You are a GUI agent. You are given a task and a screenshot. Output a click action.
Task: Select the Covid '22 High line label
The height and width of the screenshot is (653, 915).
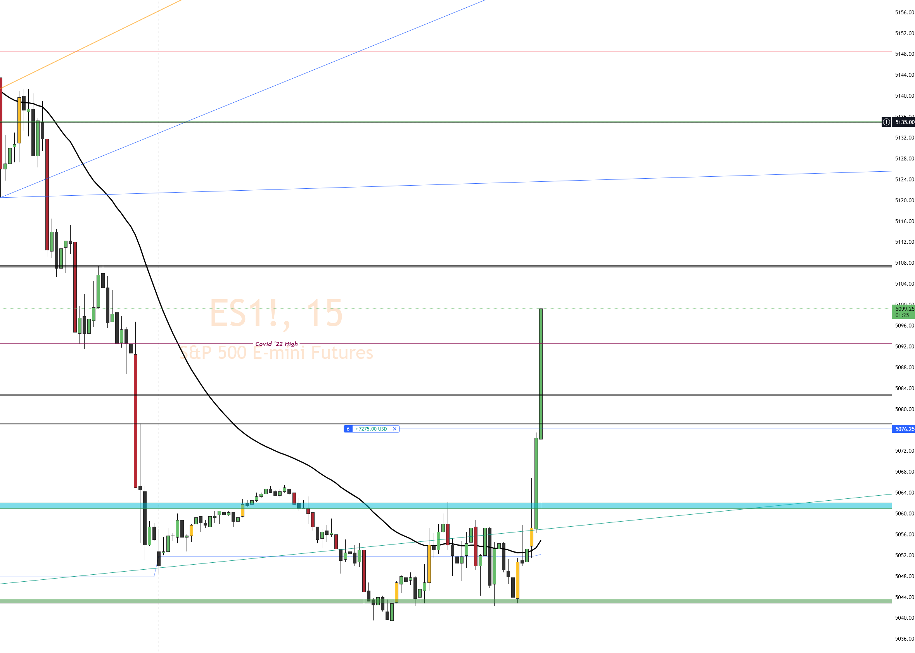coord(277,344)
